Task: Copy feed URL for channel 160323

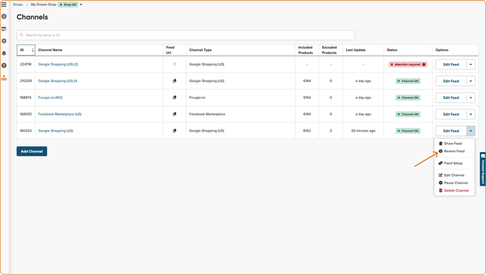Action: tap(174, 131)
